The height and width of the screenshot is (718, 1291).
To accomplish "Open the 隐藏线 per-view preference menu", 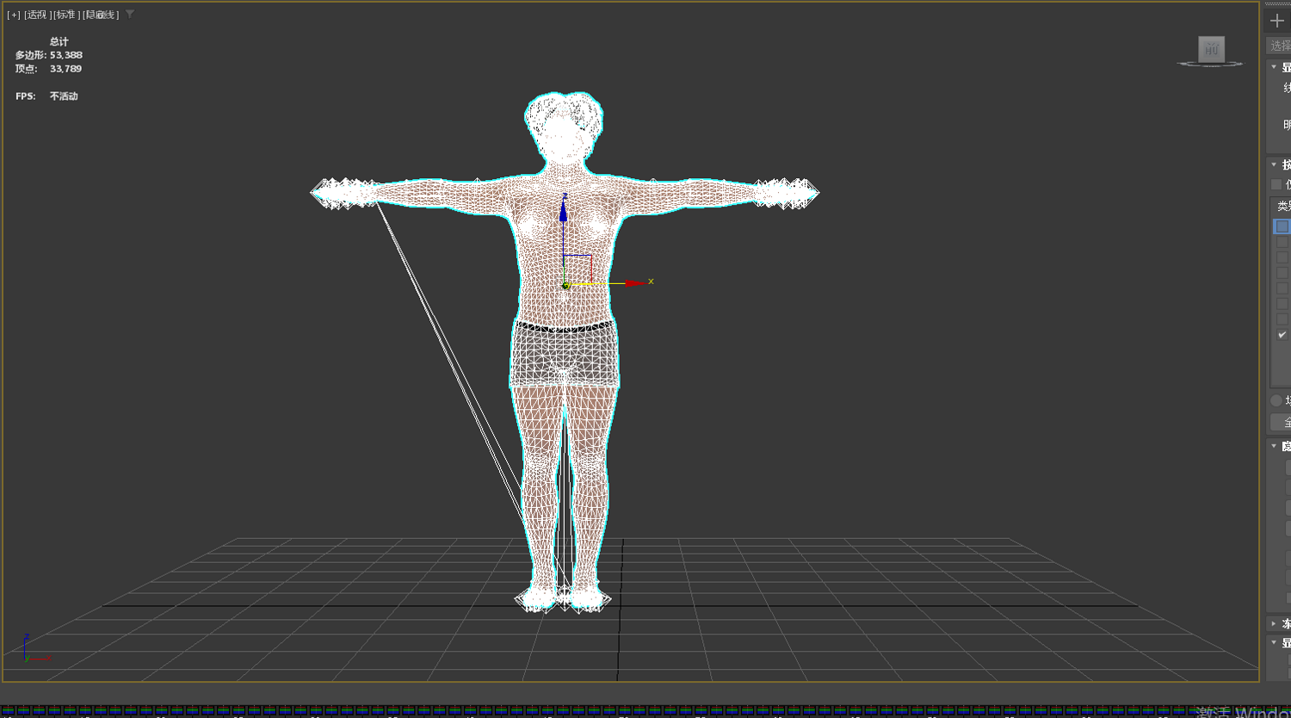I will [x=101, y=15].
